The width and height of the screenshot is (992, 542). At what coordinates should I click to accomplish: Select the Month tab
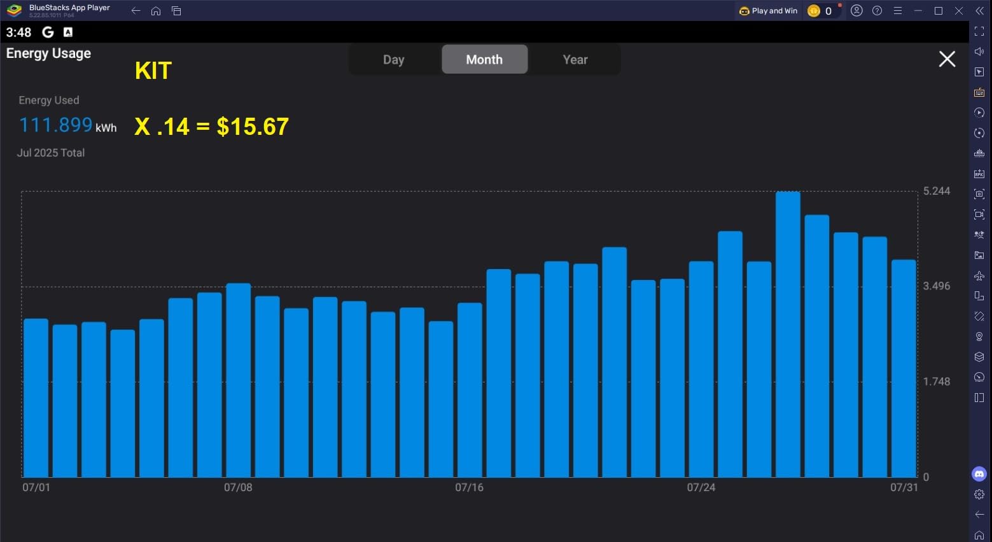tap(484, 59)
